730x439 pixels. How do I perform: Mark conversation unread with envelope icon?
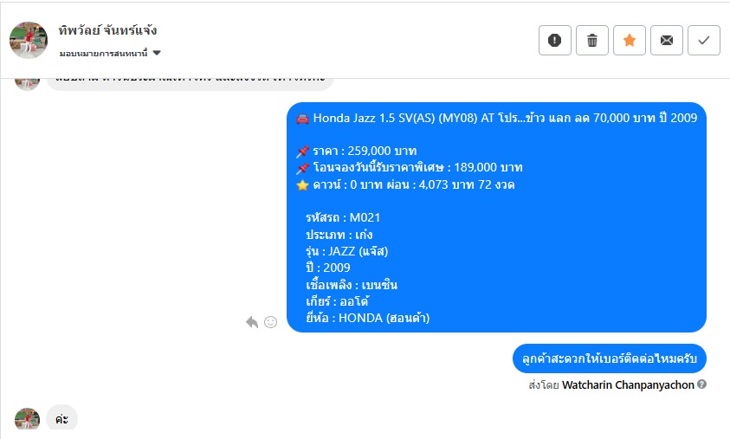(x=666, y=41)
